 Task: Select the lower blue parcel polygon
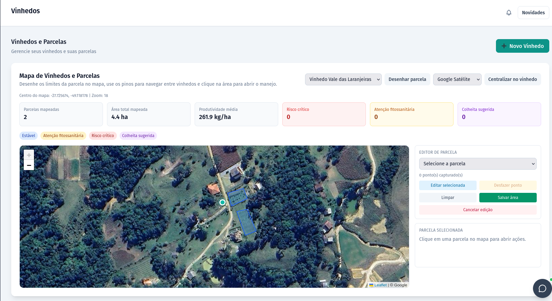point(246,222)
